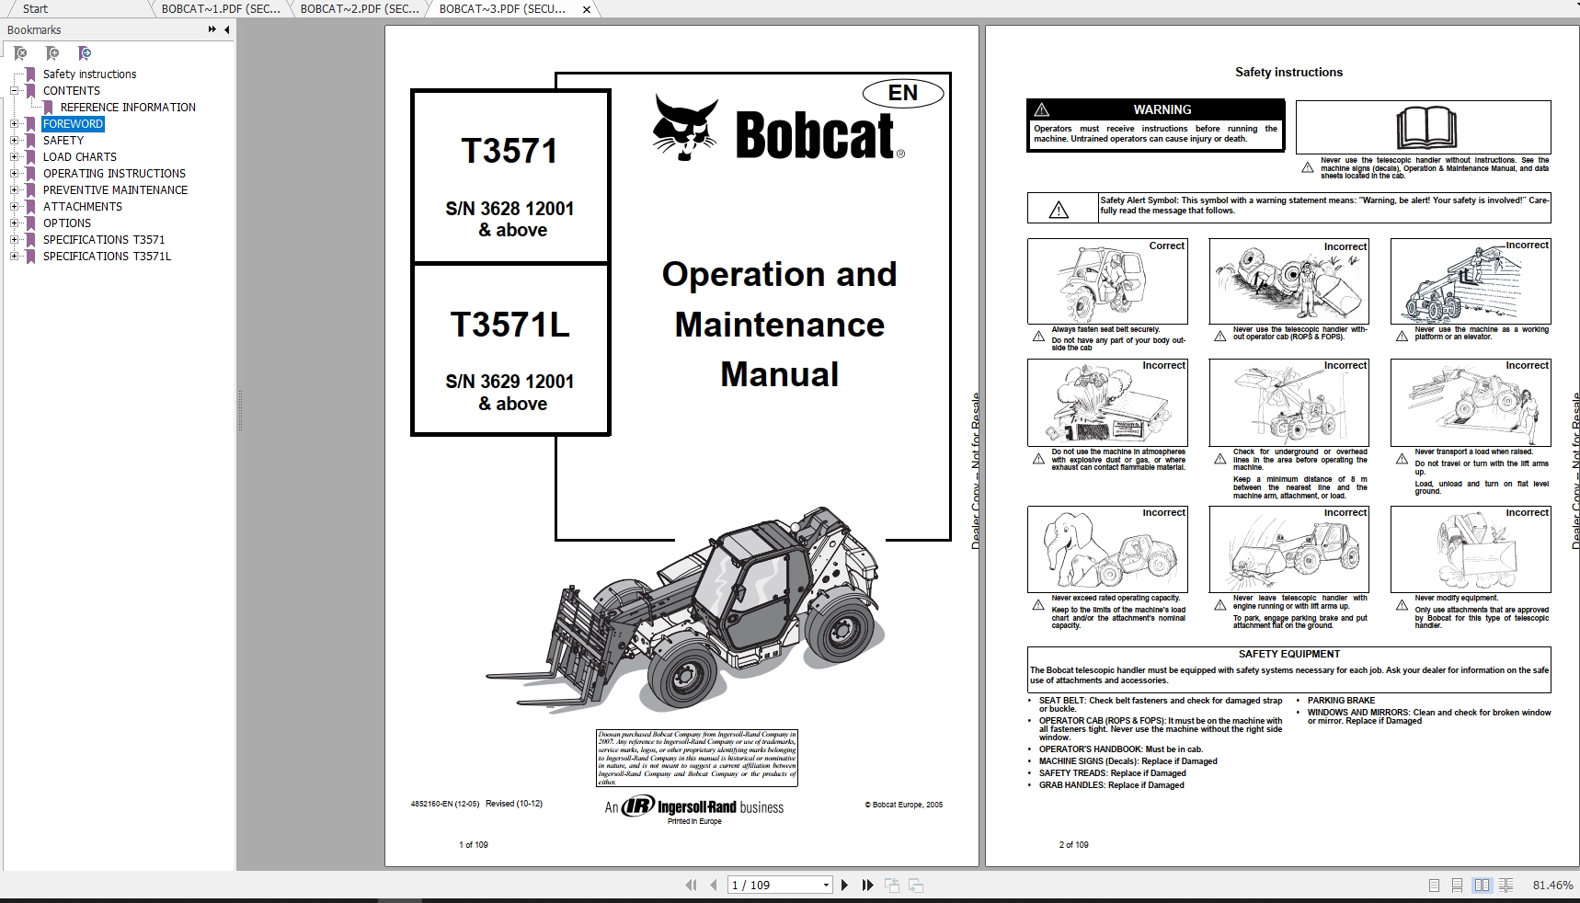Click the New bookmark icon
The image size is (1580, 903).
pyautogui.click(x=52, y=53)
